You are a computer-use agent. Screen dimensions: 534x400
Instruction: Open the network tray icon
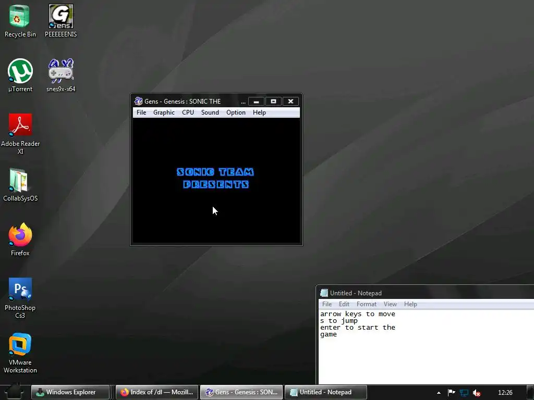(464, 393)
